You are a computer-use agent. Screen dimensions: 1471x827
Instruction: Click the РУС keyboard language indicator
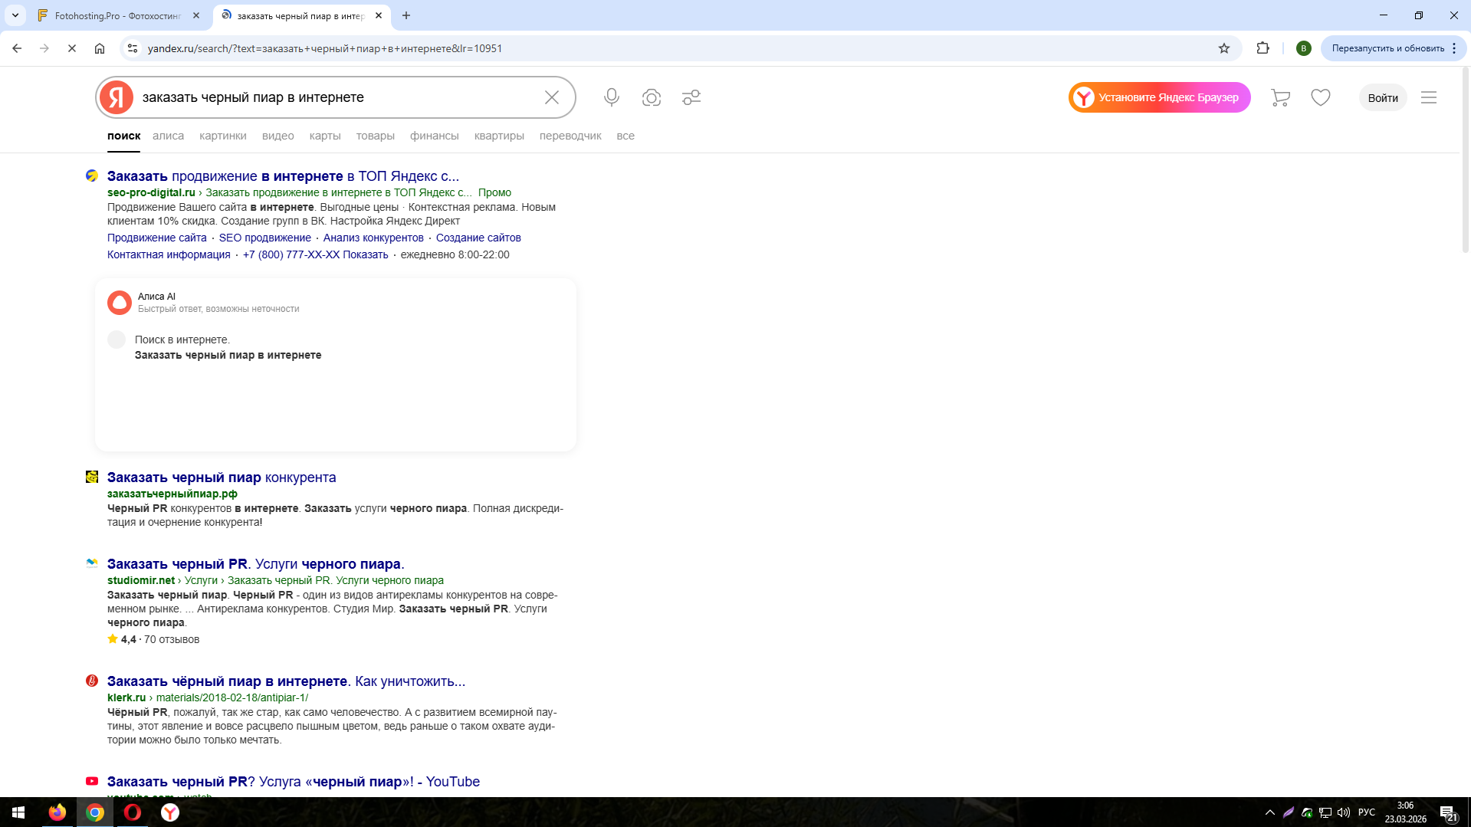[1367, 812]
